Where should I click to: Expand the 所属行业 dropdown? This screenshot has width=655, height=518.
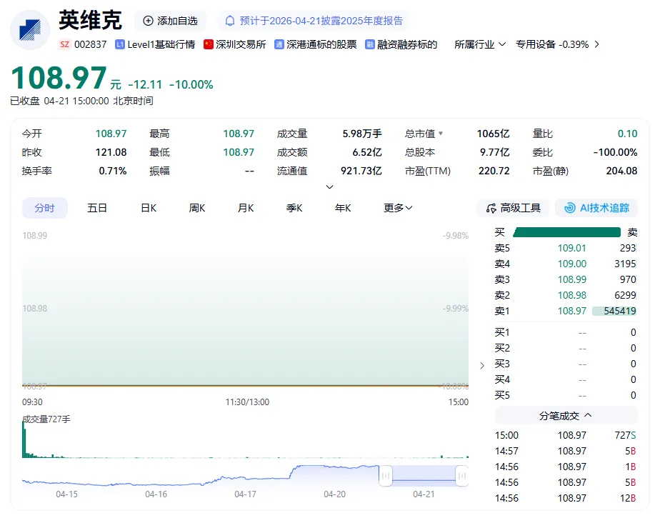[x=480, y=44]
